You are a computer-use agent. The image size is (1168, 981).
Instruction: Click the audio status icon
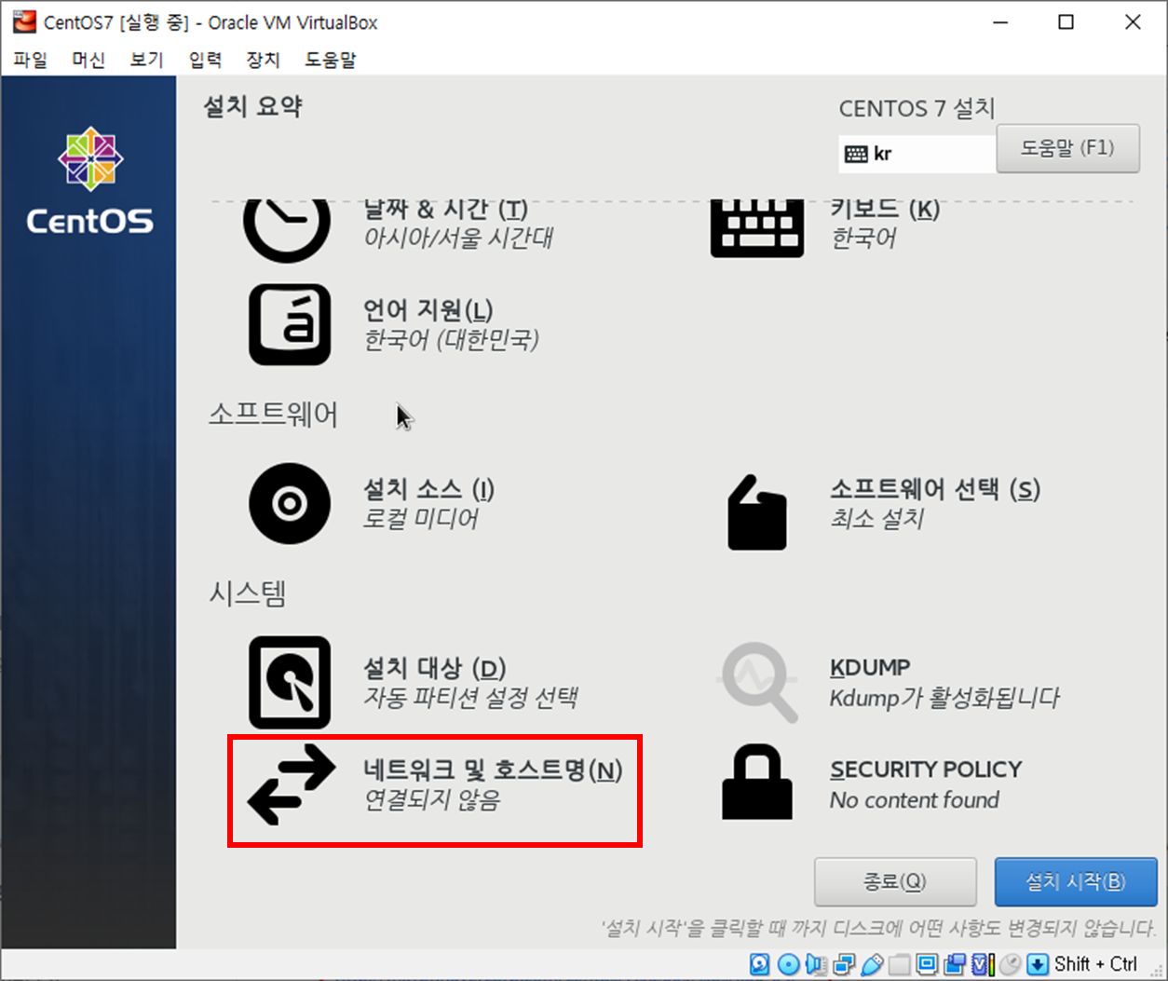point(816,964)
